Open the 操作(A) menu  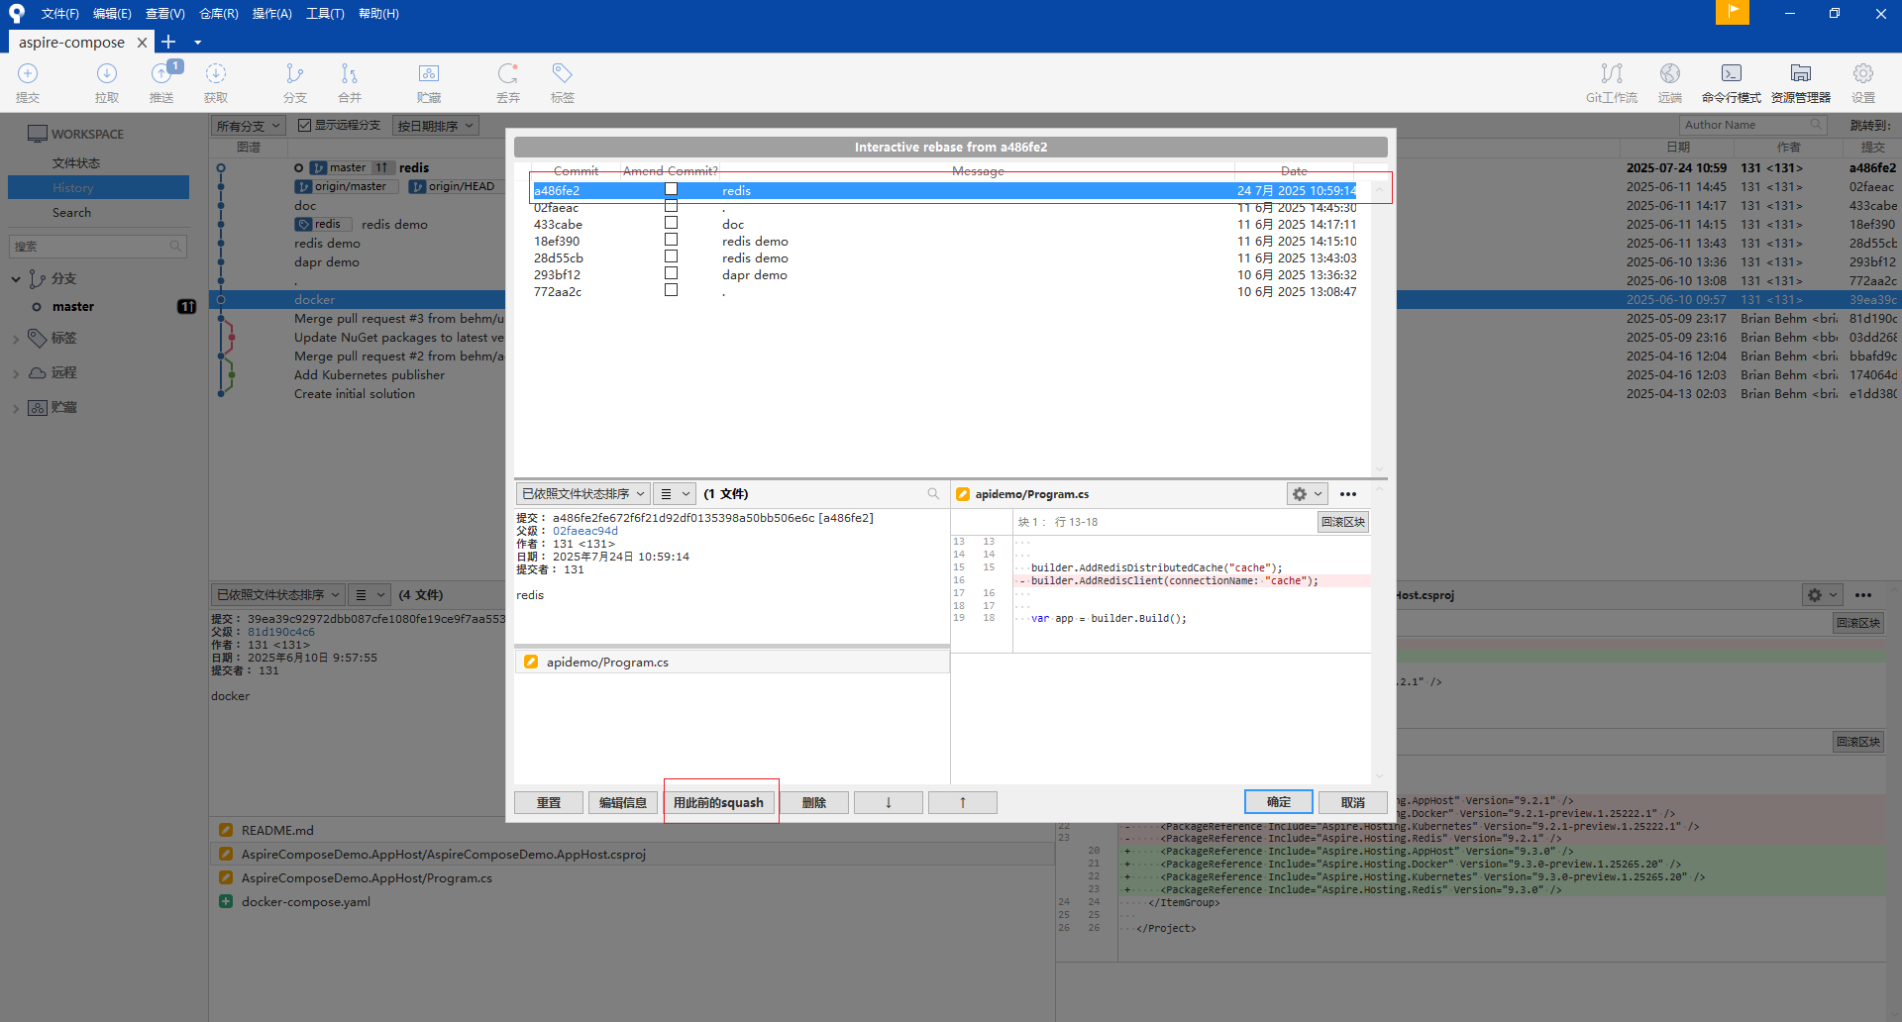271,13
